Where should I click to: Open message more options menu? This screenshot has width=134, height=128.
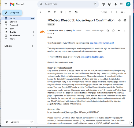(125, 31)
